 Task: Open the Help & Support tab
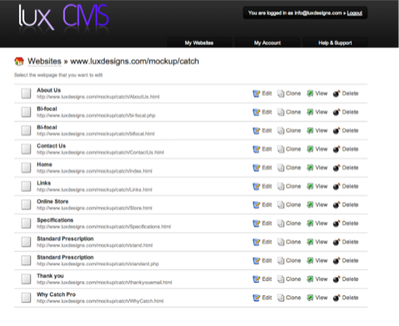pyautogui.click(x=335, y=42)
